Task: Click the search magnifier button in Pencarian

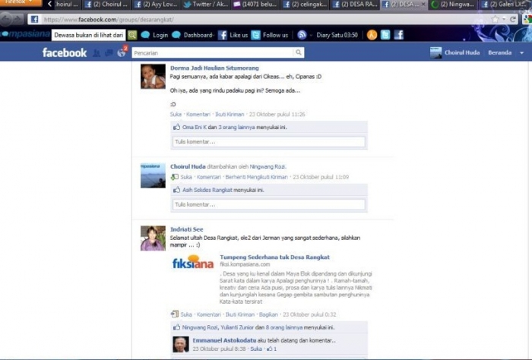Action: pyautogui.click(x=298, y=52)
